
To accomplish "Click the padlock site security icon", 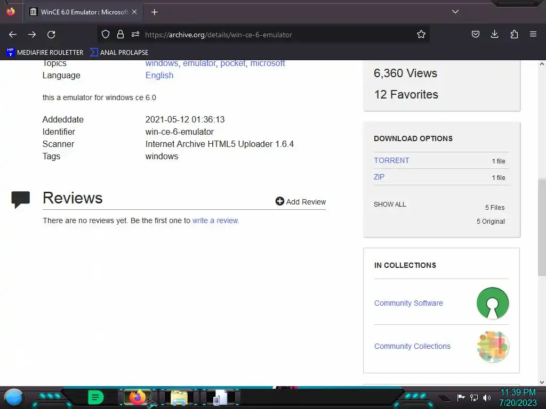I will [121, 34].
